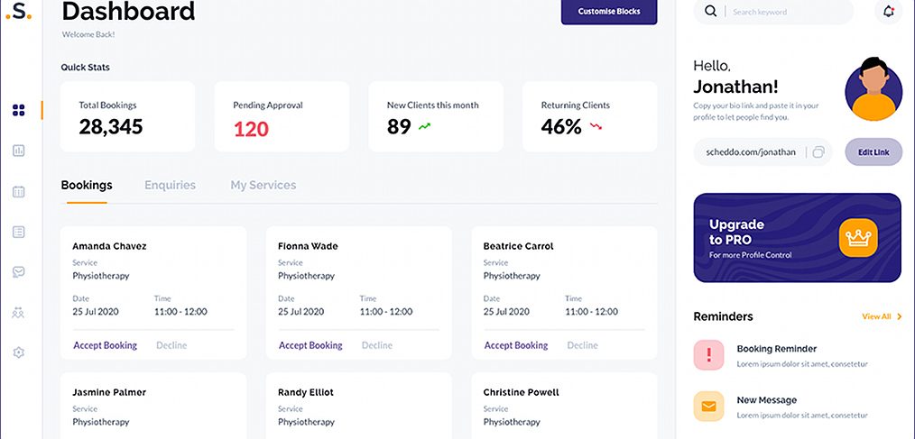Click the Search keyword input field
Screen dimensions: 915x439
[x=785, y=12]
